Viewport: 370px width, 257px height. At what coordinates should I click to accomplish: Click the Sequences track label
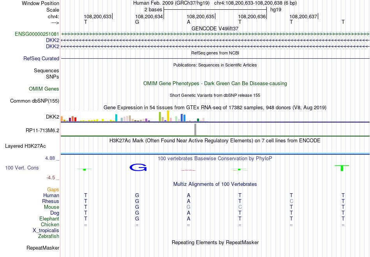(46, 71)
